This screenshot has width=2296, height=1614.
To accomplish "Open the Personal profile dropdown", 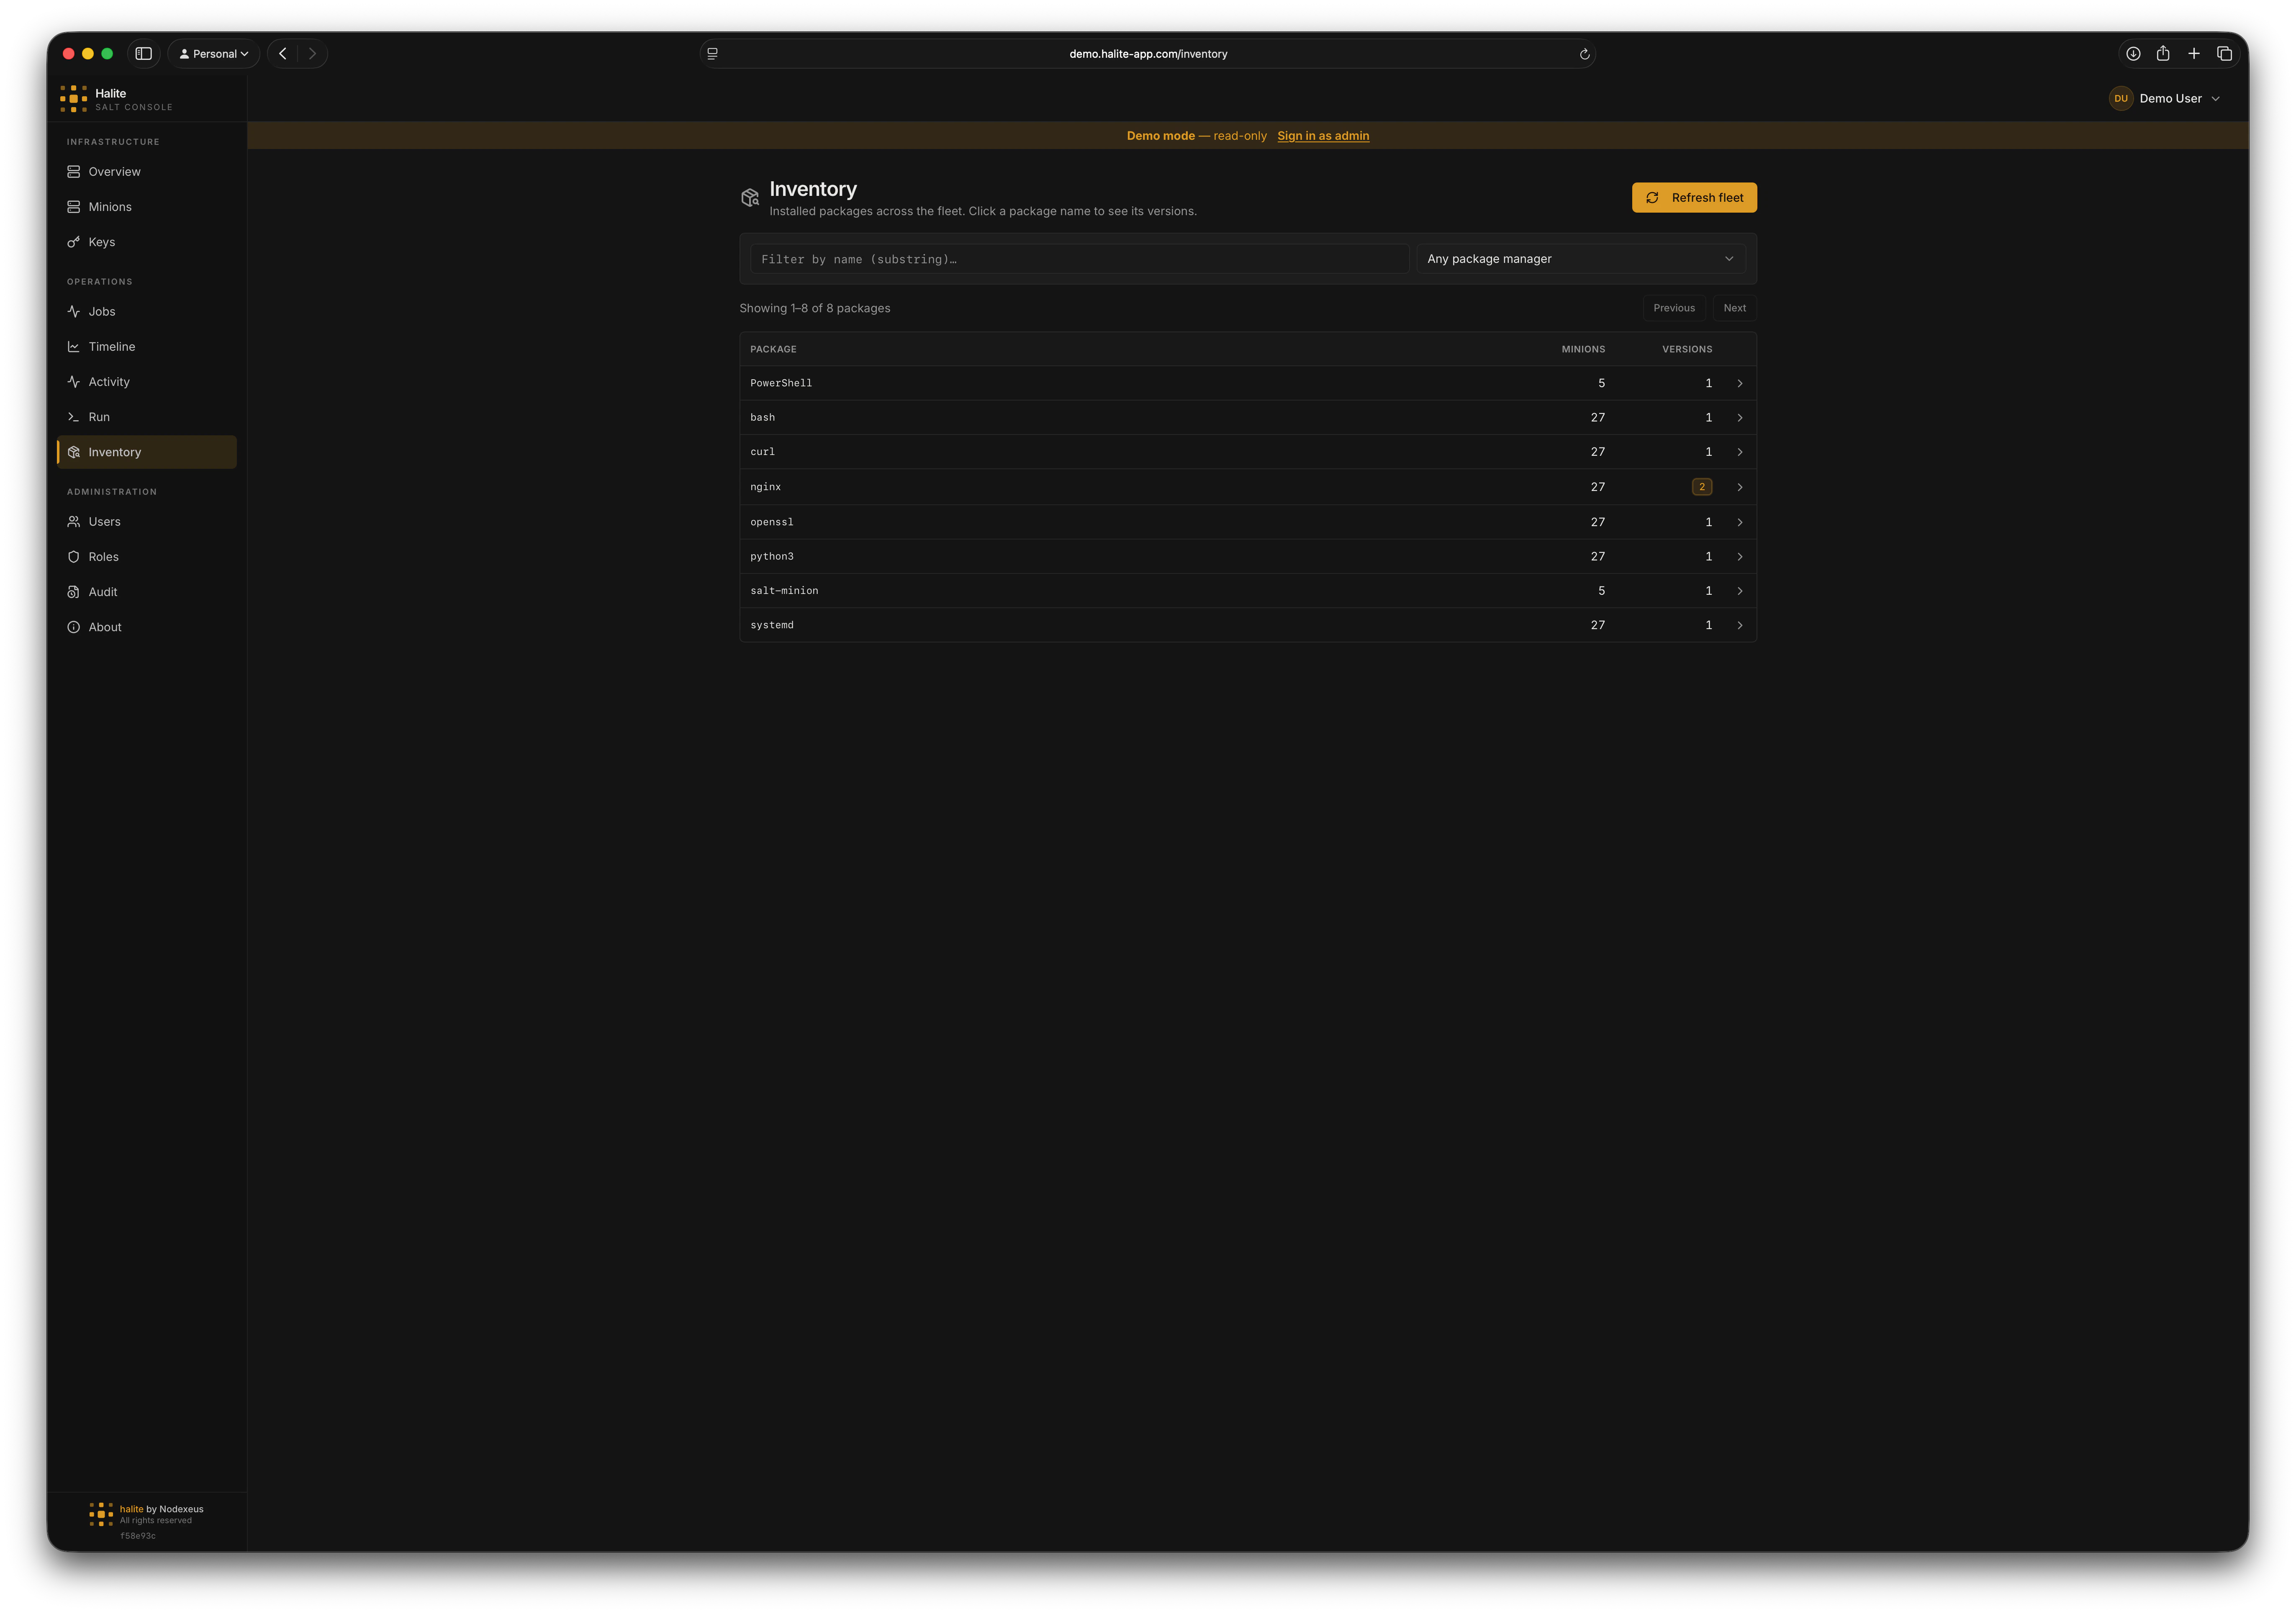I will 214,54.
